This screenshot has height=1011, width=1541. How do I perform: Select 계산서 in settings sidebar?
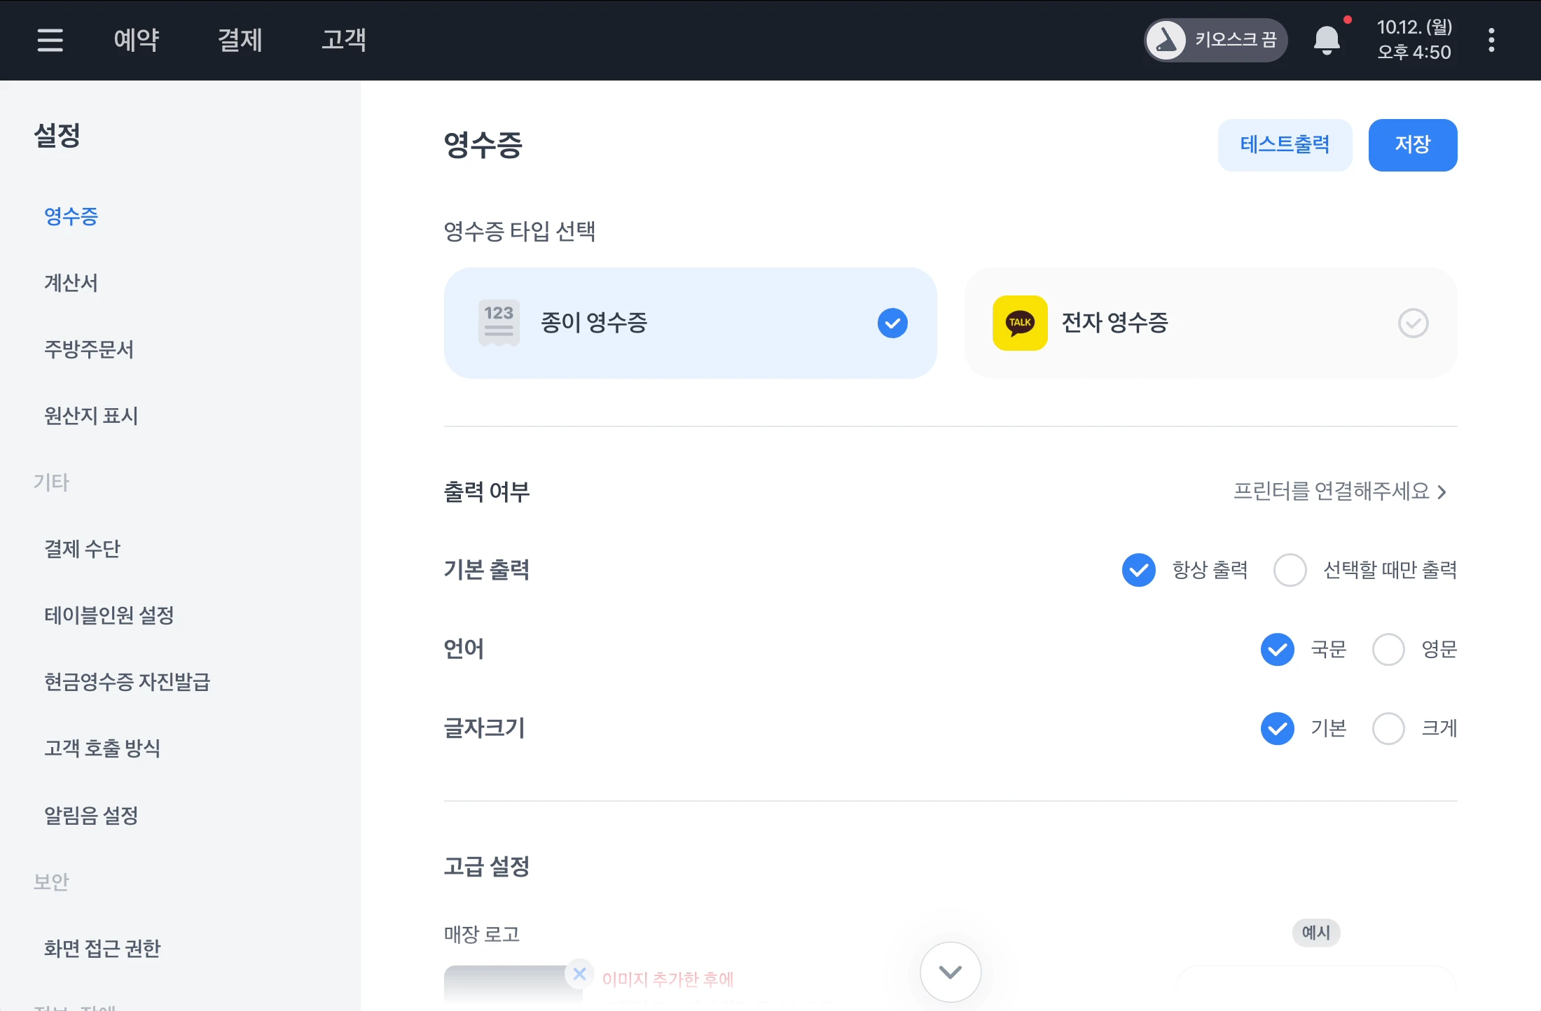click(71, 283)
